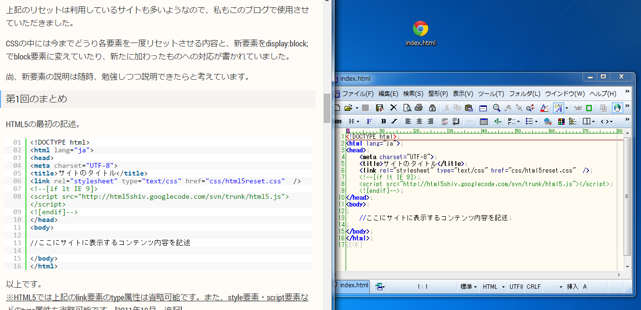Screen dimensions: 641x310
Task: Open the bullet list dropdown
Action: coord(532,121)
